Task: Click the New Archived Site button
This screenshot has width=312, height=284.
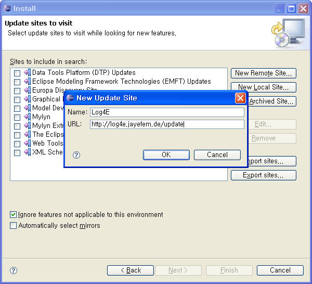Action: pos(272,101)
